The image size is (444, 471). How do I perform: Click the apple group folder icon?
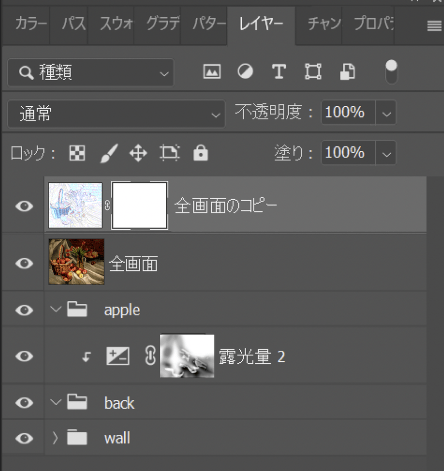(x=77, y=309)
